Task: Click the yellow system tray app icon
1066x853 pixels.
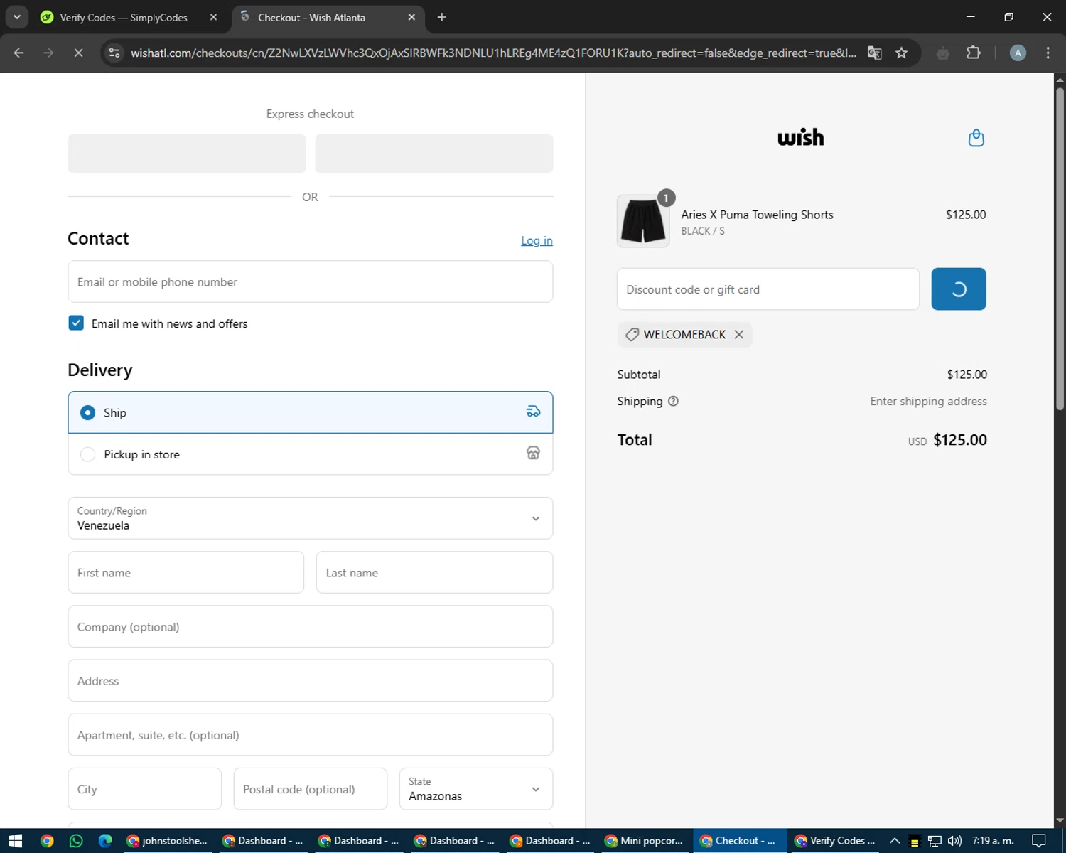Action: pyautogui.click(x=915, y=842)
